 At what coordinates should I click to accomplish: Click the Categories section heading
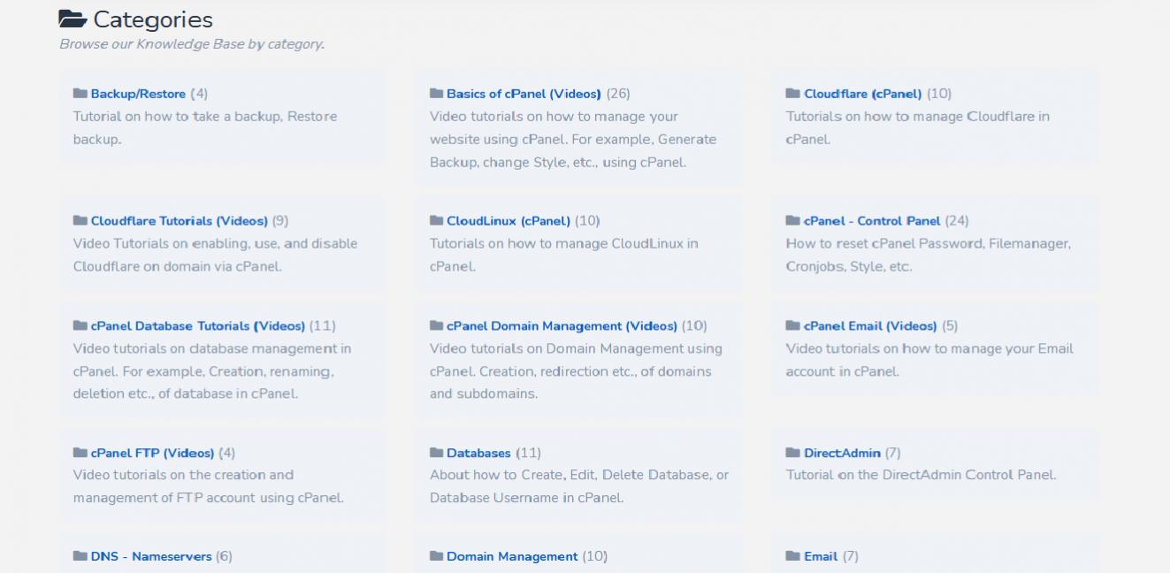(x=153, y=19)
